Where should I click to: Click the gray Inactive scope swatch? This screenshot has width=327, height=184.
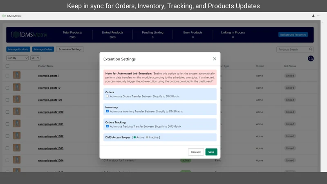coord(147,137)
